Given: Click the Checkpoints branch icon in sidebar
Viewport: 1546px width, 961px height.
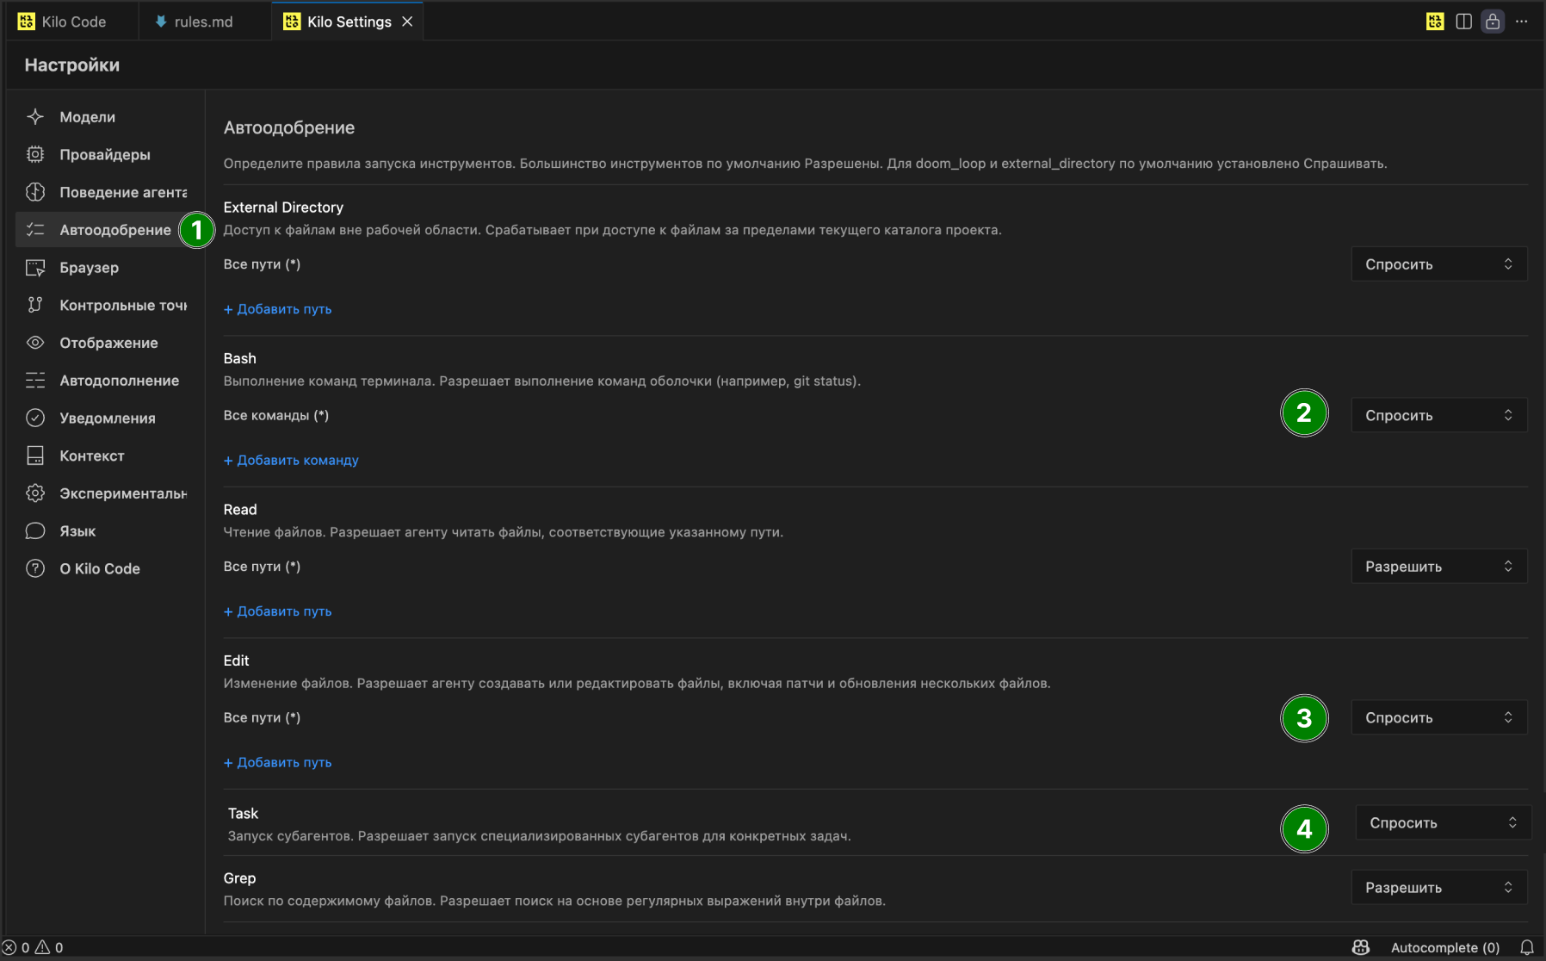Looking at the screenshot, I should (x=35, y=305).
